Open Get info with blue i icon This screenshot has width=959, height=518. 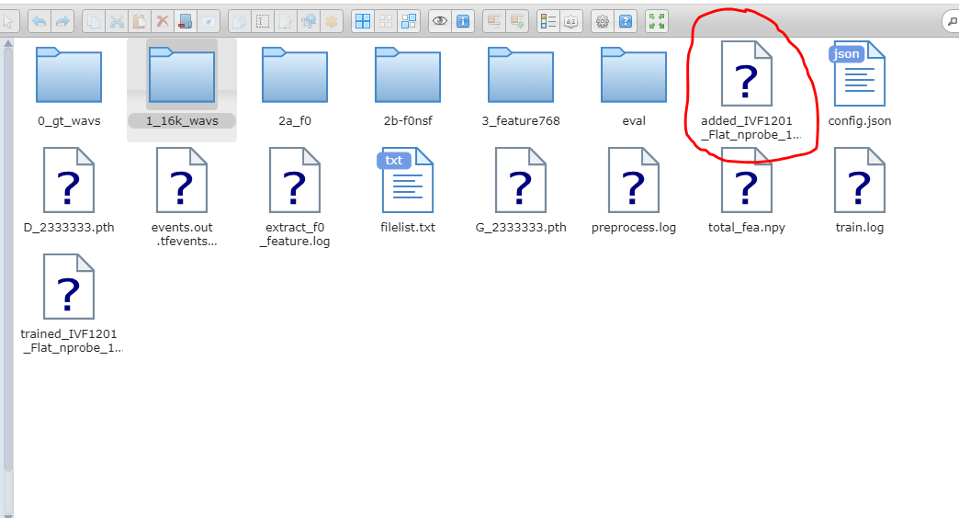coord(463,21)
